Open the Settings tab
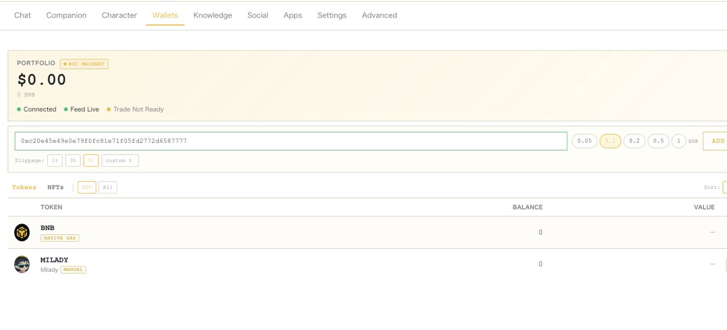Viewport: 727px width, 330px height. (x=332, y=15)
